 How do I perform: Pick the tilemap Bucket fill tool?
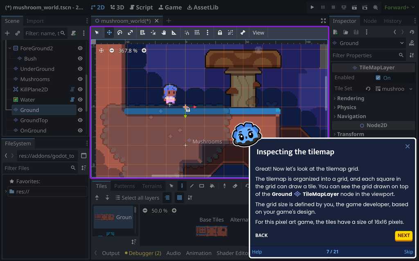[x=212, y=186]
